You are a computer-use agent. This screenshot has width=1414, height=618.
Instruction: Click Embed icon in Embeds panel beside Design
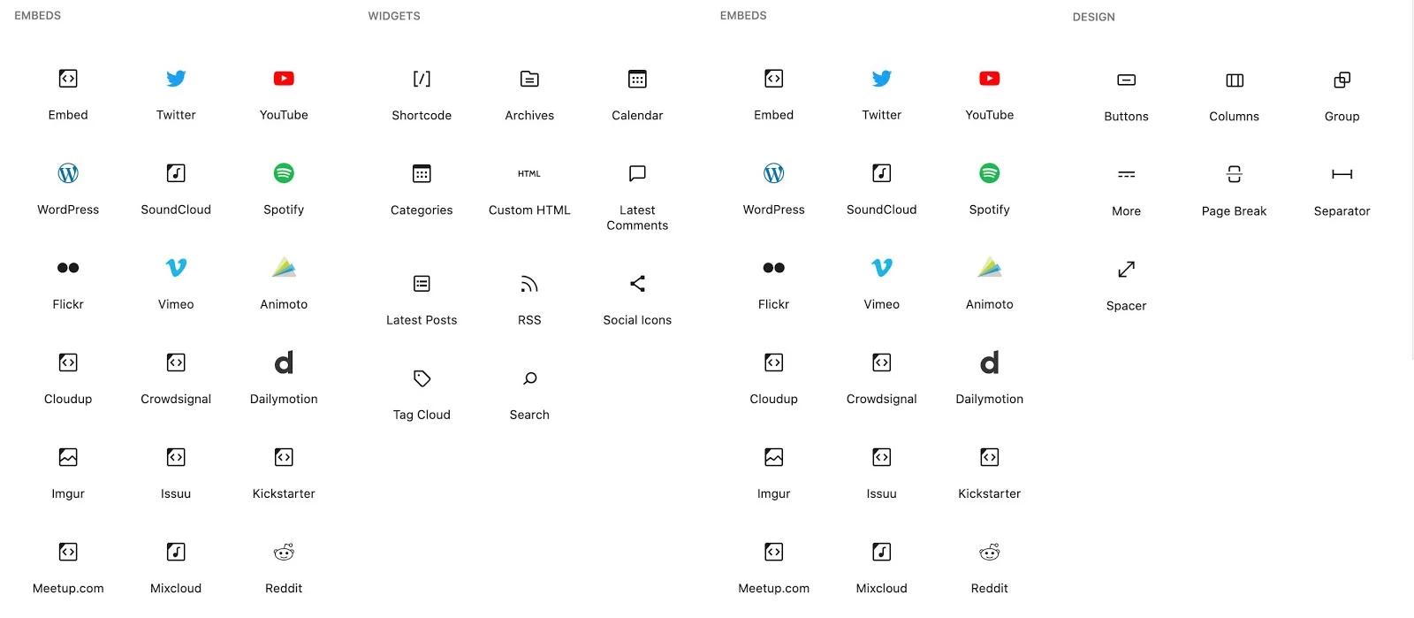coord(773,79)
